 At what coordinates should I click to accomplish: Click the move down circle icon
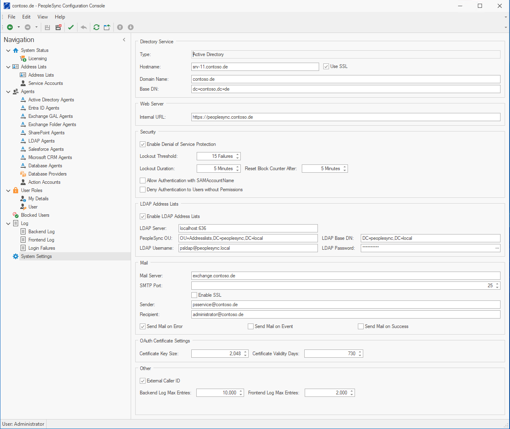[x=131, y=27]
